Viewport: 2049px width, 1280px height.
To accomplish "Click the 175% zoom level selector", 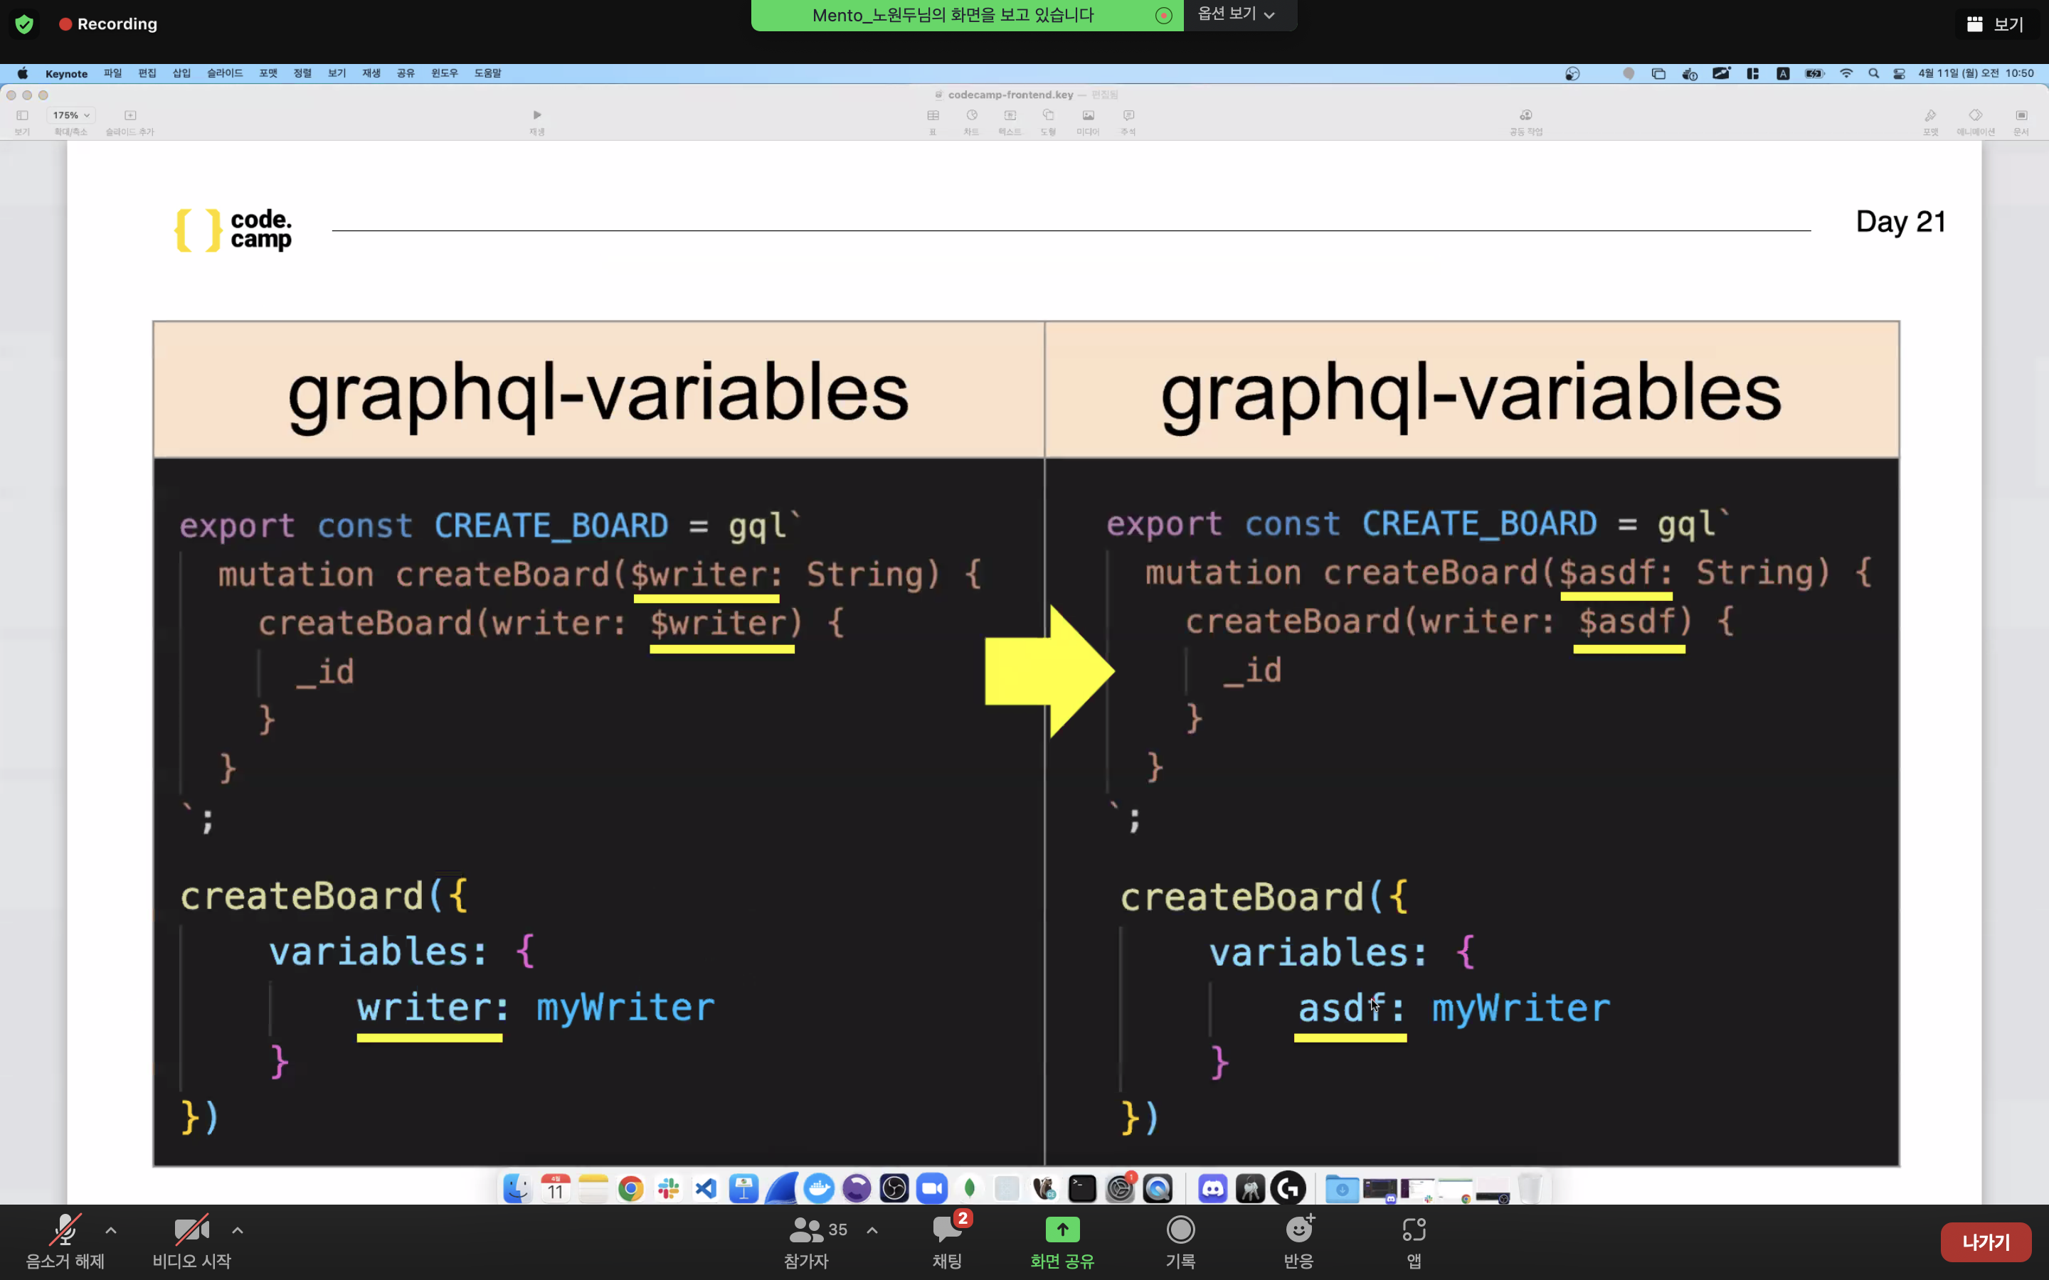I will tap(71, 115).
